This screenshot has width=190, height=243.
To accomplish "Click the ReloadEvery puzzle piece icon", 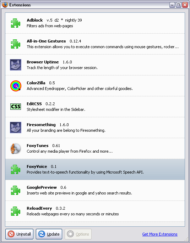I will [16, 211].
